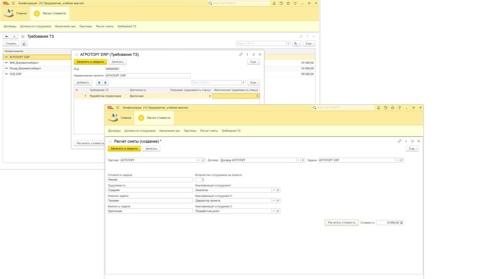Star the Расчет сметы (создание) form as favorite
477x279 pixels.
pos(110,141)
